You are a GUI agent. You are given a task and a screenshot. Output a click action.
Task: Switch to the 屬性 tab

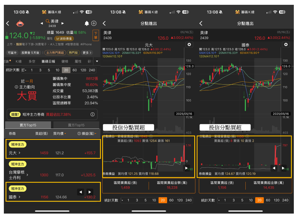pos(78,61)
